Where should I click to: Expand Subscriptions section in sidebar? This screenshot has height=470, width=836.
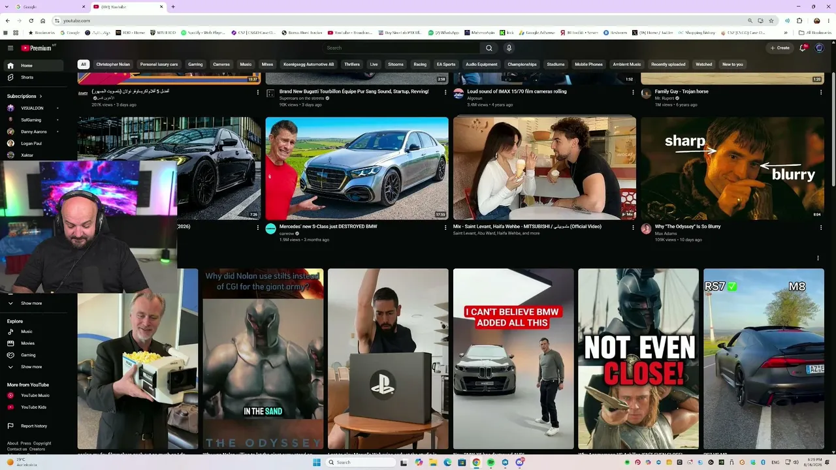(24, 96)
